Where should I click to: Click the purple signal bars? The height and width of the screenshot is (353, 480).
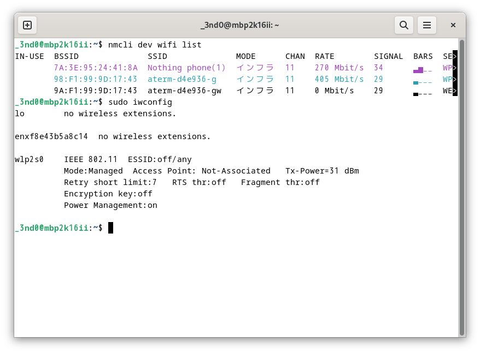pyautogui.click(x=423, y=70)
